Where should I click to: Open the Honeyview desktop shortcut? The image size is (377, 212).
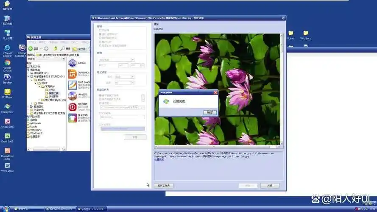pyautogui.click(x=7, y=107)
